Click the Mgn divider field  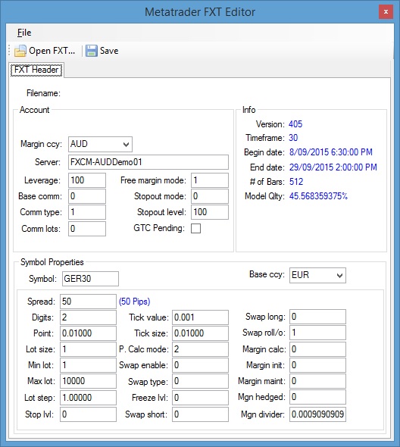point(317,414)
